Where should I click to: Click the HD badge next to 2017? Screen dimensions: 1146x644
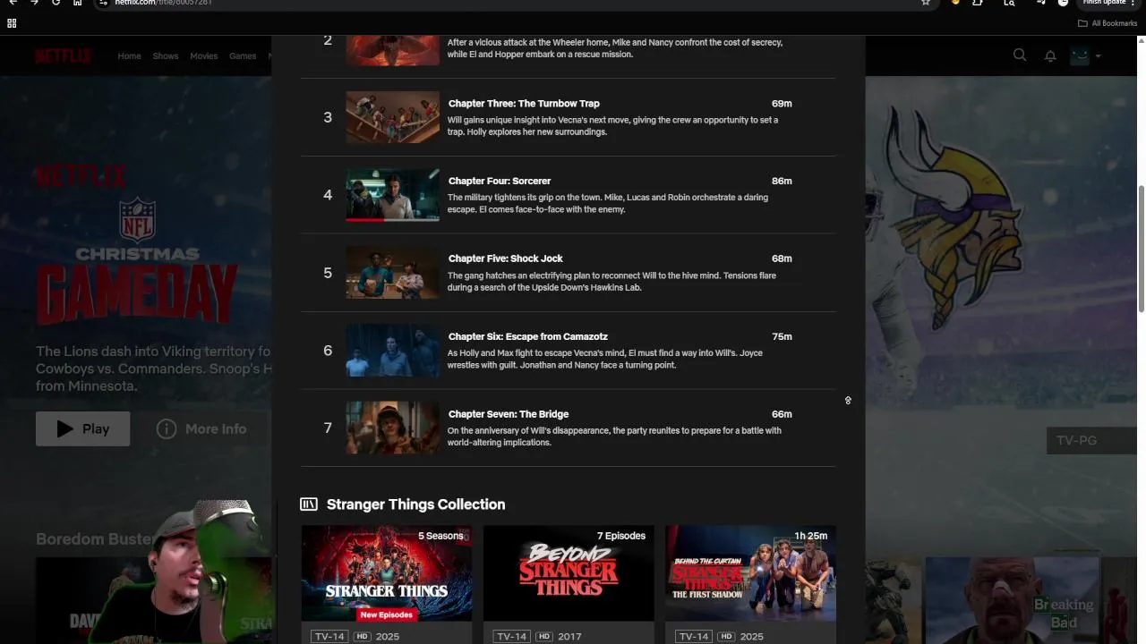pyautogui.click(x=543, y=636)
